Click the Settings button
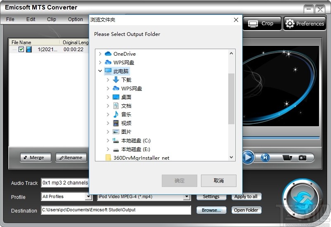 [211, 196]
